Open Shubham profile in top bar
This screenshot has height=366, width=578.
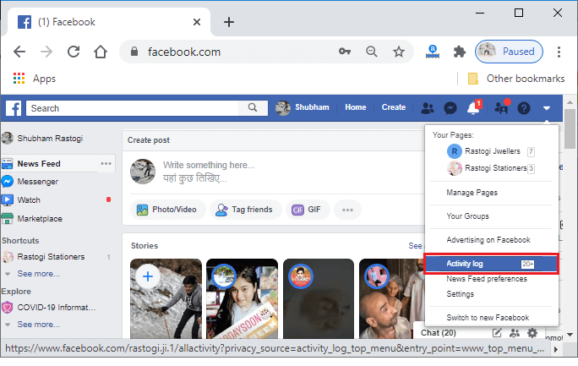click(x=303, y=107)
